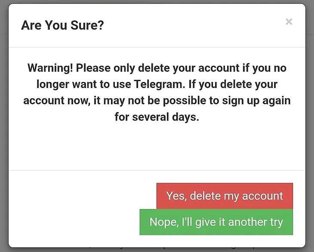
Task: Click the 'for several days.' text line
Action: [157, 117]
